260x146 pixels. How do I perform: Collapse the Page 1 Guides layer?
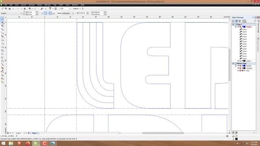point(236,27)
